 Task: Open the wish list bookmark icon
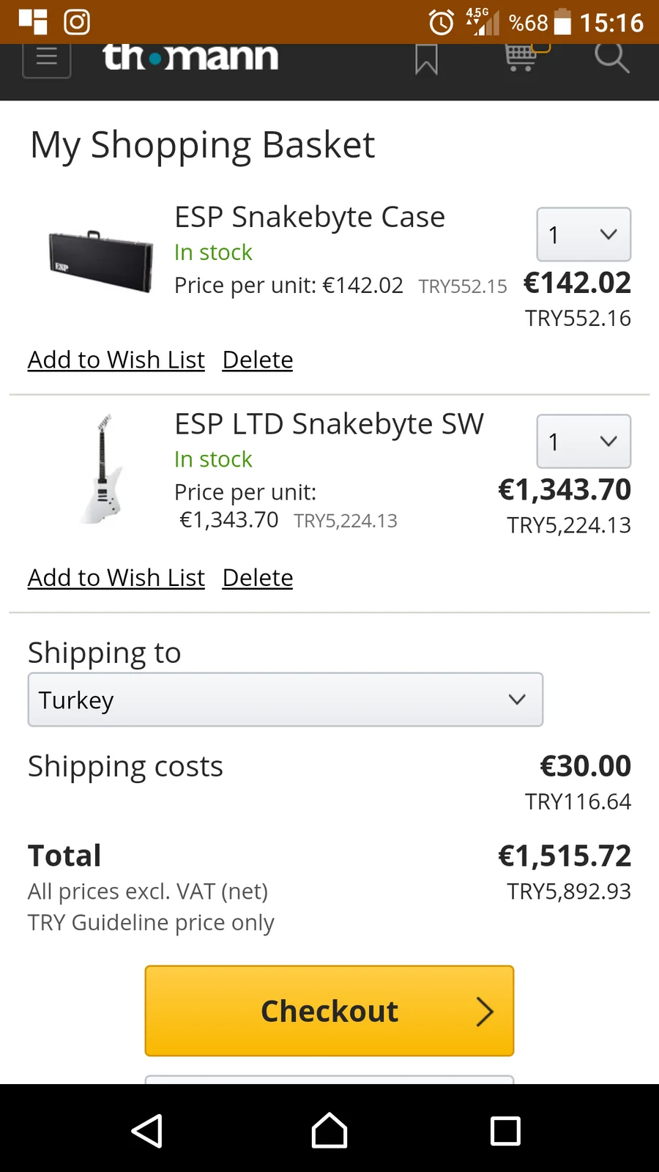[426, 59]
